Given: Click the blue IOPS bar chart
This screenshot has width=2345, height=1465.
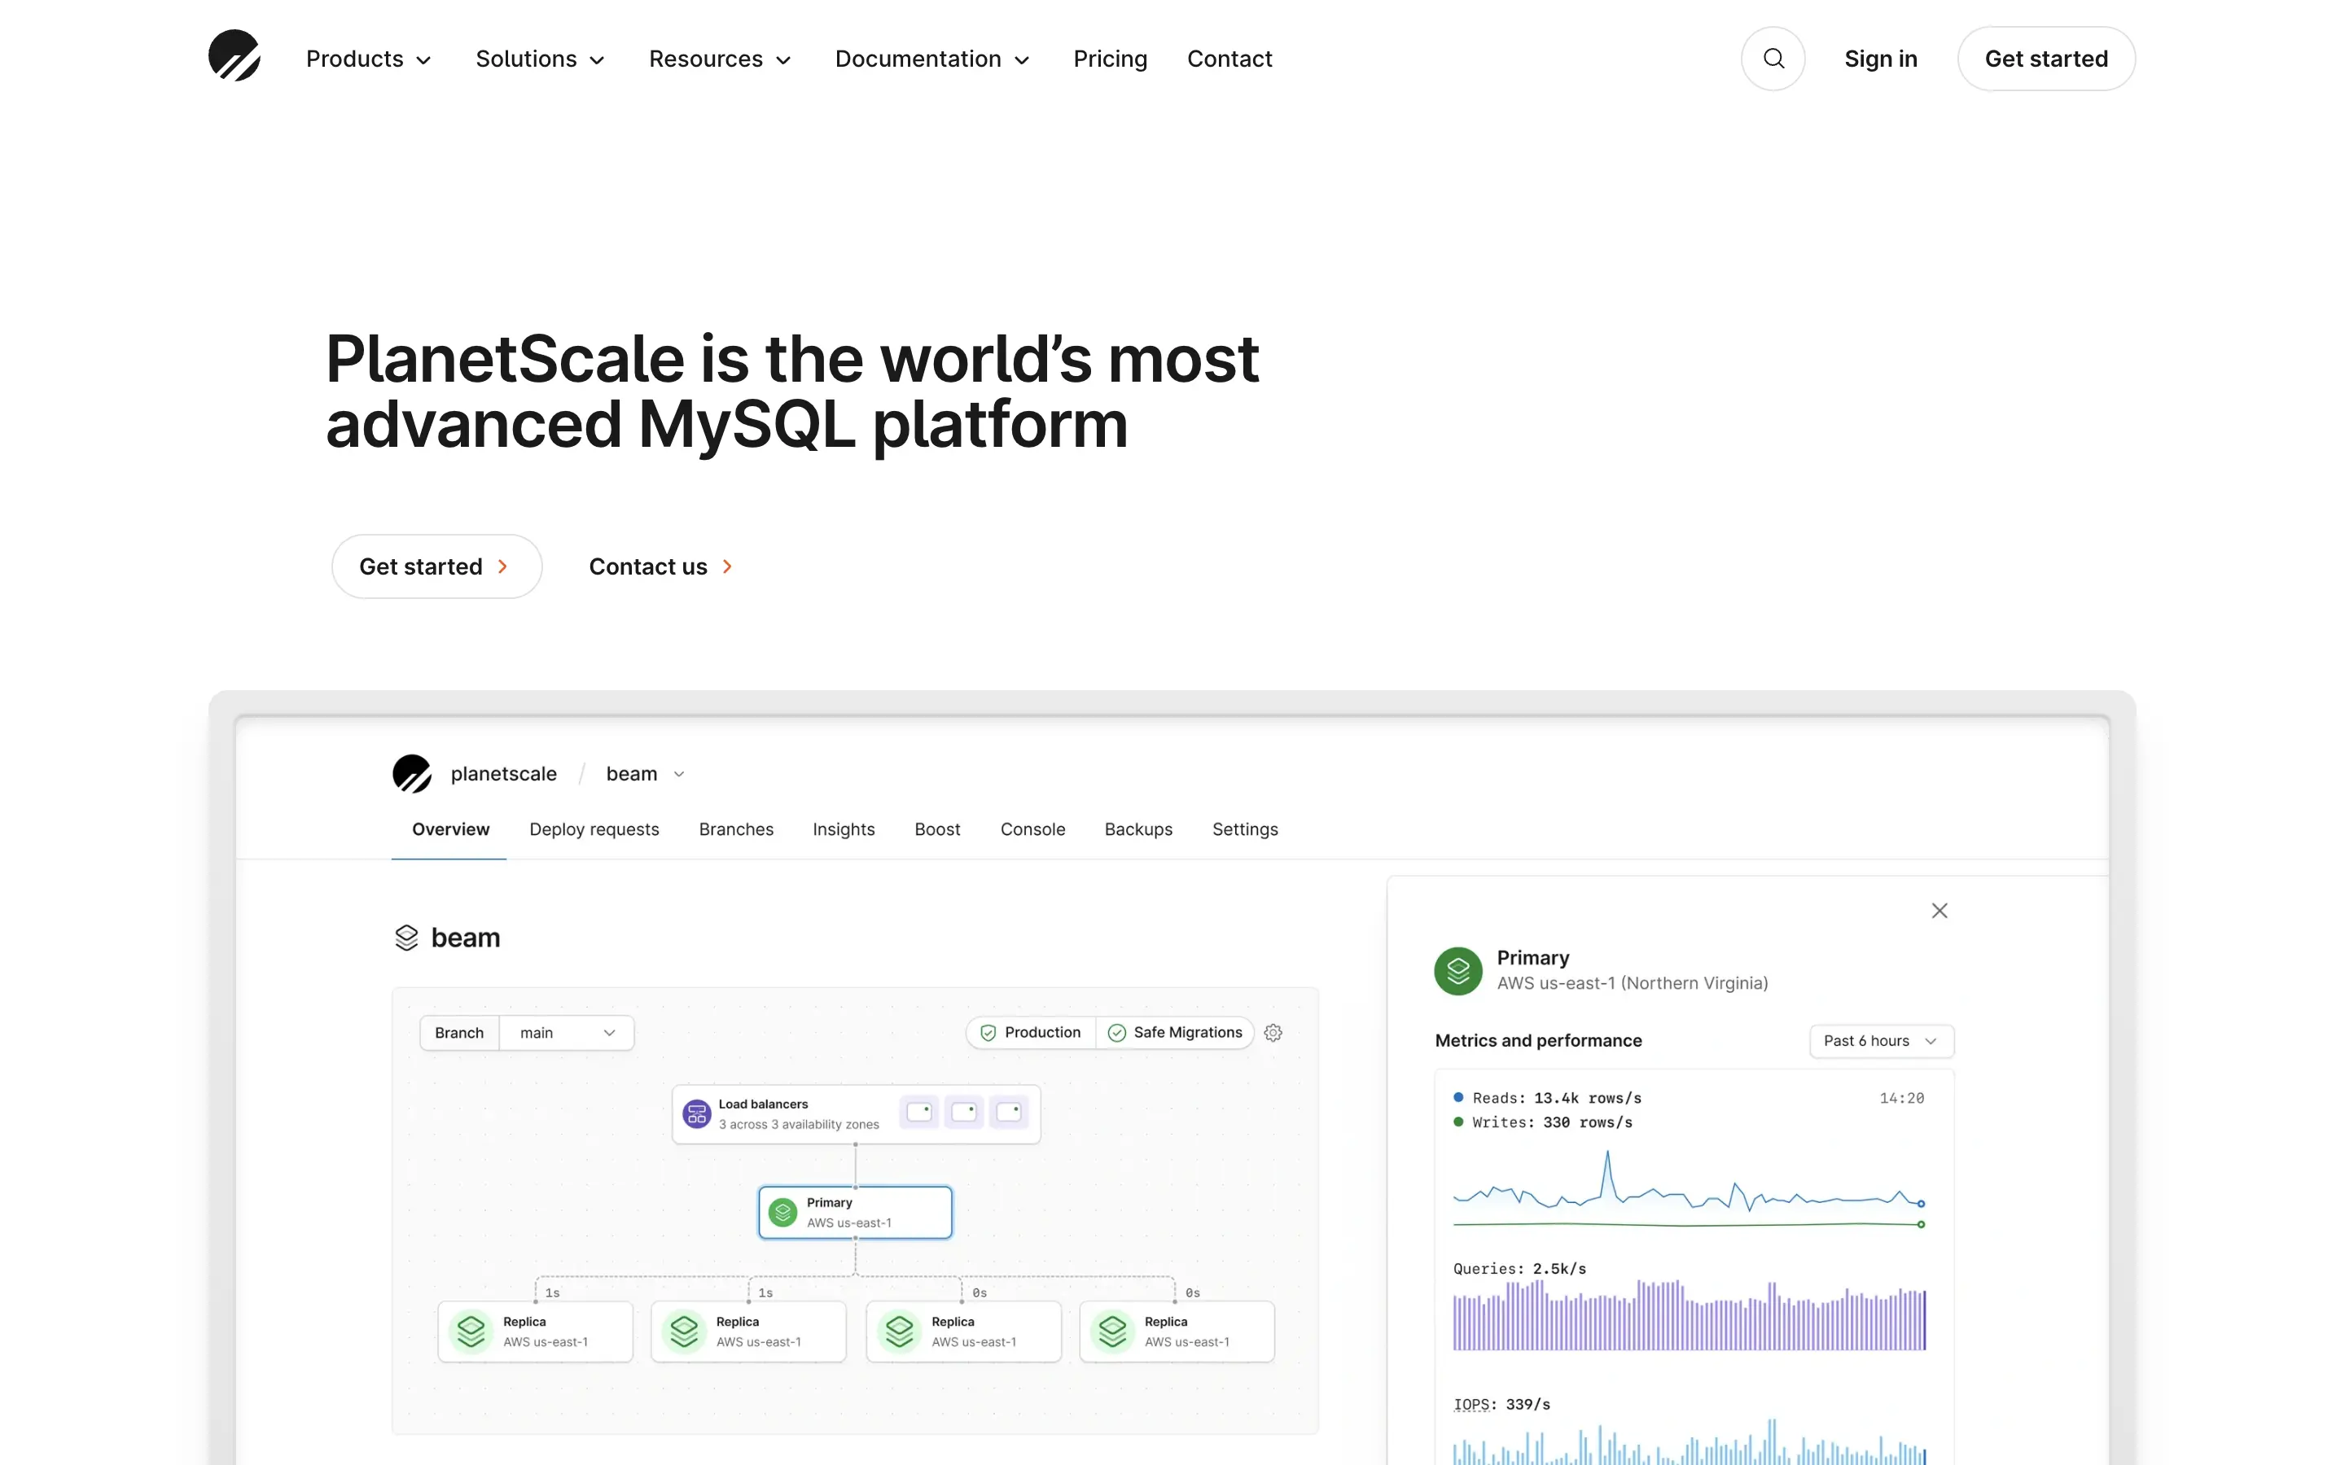Looking at the screenshot, I should (x=1688, y=1443).
